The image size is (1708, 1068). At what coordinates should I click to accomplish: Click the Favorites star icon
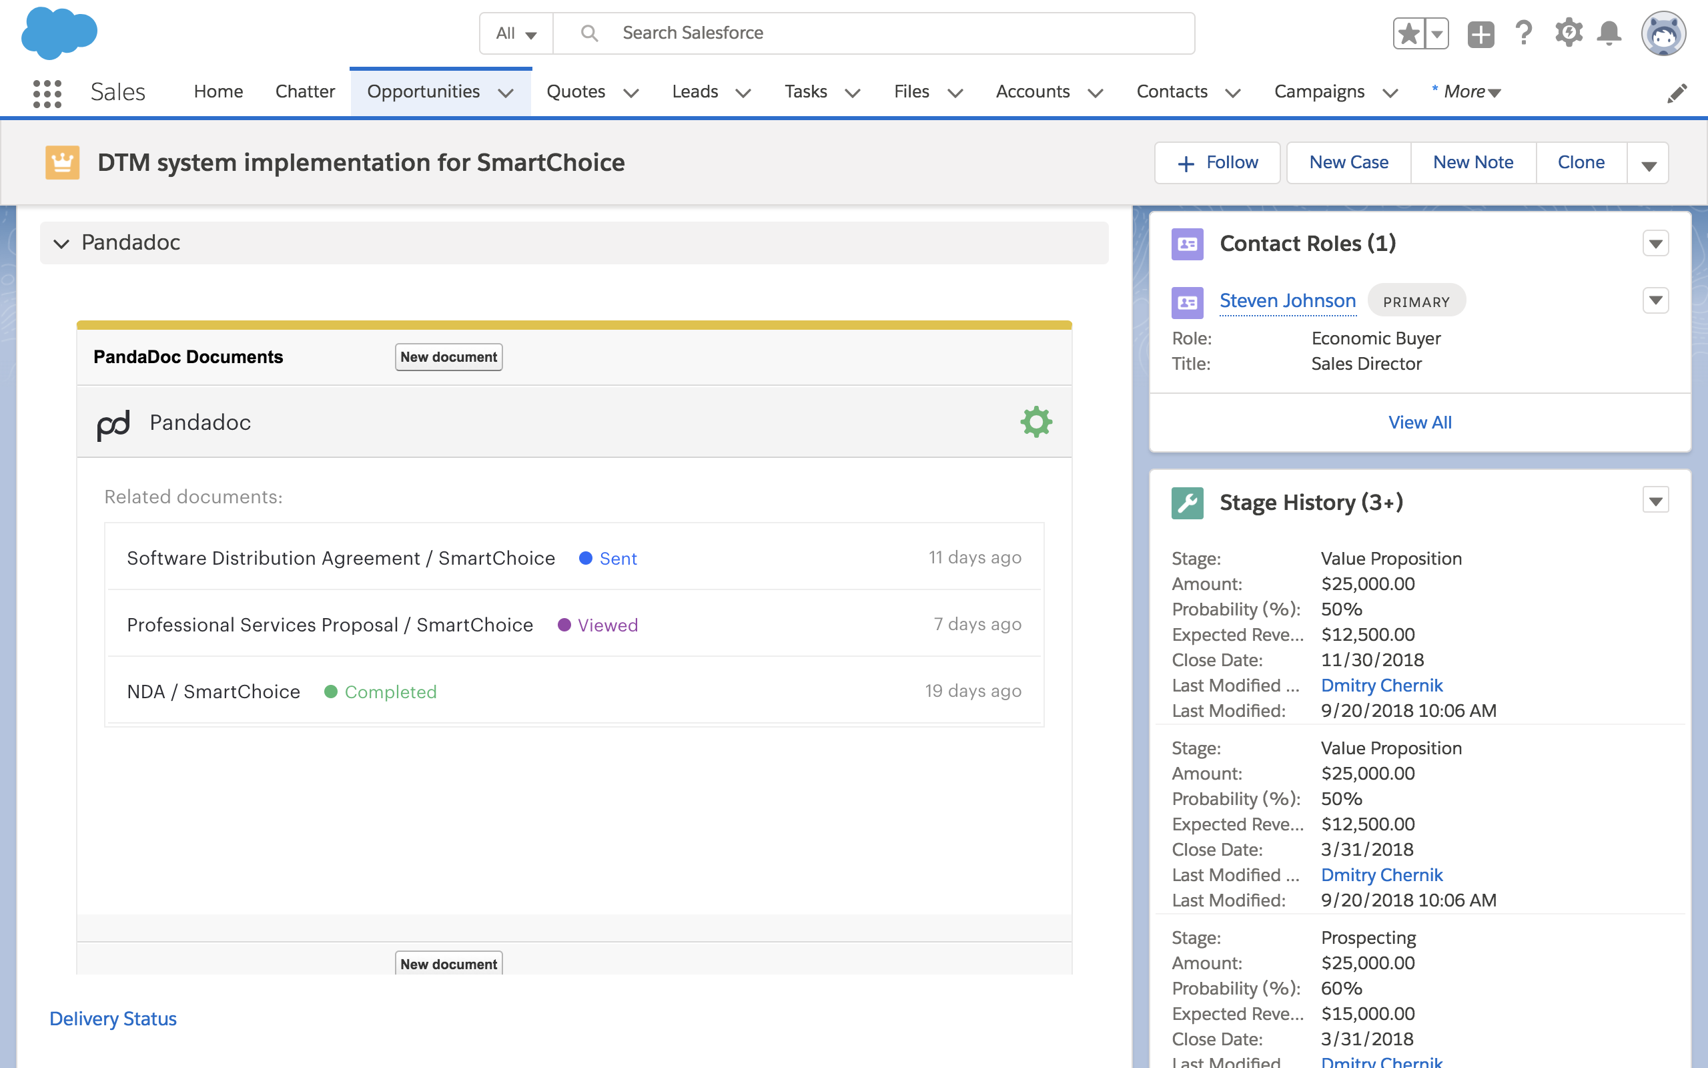click(x=1408, y=33)
